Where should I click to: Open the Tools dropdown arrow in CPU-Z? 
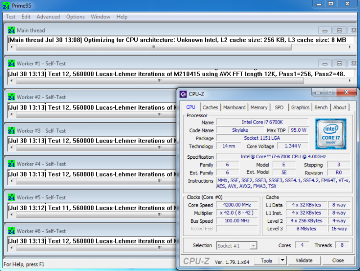[283, 261]
